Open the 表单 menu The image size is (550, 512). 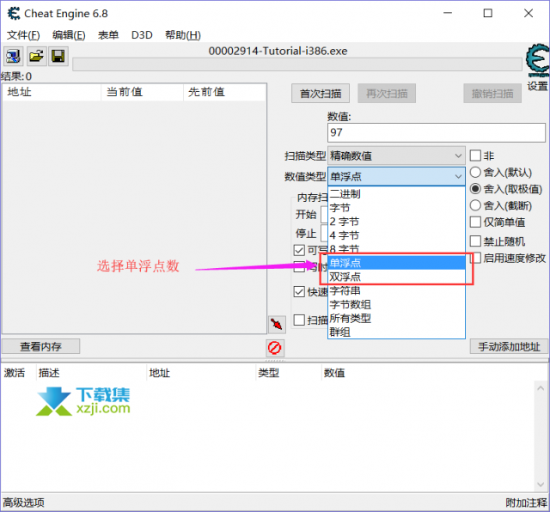pyautogui.click(x=108, y=35)
